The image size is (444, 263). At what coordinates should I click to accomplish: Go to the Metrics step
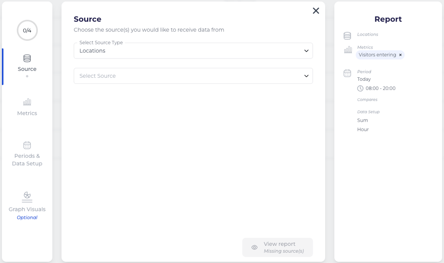pyautogui.click(x=27, y=107)
